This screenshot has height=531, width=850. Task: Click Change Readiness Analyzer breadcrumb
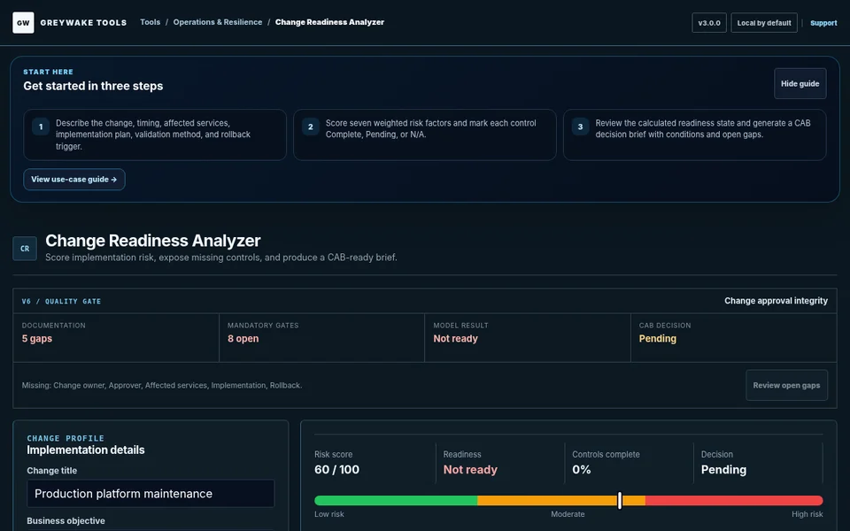[329, 22]
